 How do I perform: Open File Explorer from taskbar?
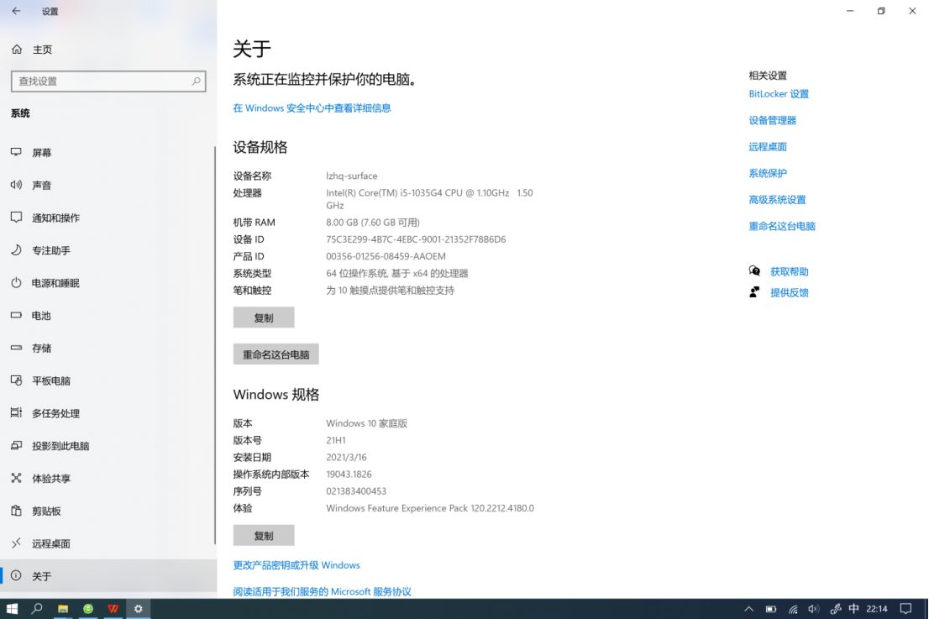[63, 609]
